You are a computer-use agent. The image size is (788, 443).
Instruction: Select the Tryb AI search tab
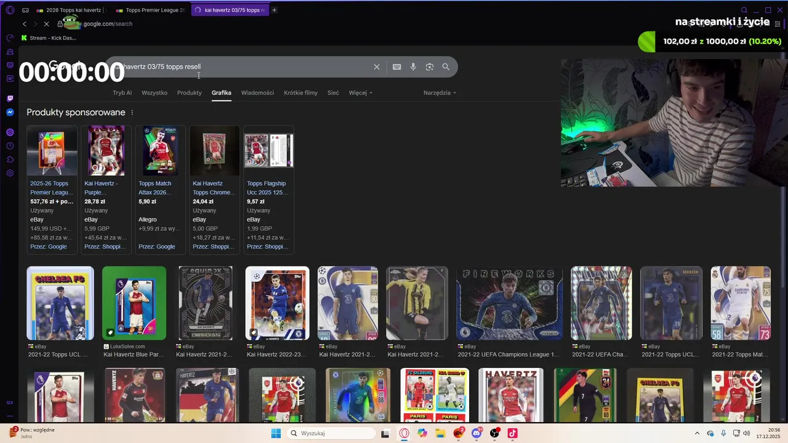122,93
